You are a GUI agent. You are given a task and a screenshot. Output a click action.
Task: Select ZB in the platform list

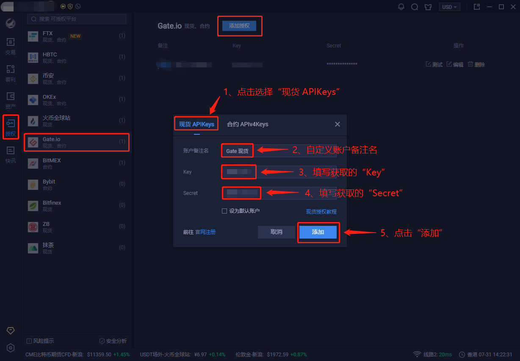tap(77, 227)
